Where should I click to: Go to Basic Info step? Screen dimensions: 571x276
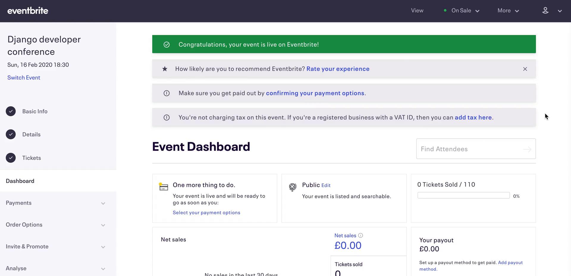tap(35, 111)
